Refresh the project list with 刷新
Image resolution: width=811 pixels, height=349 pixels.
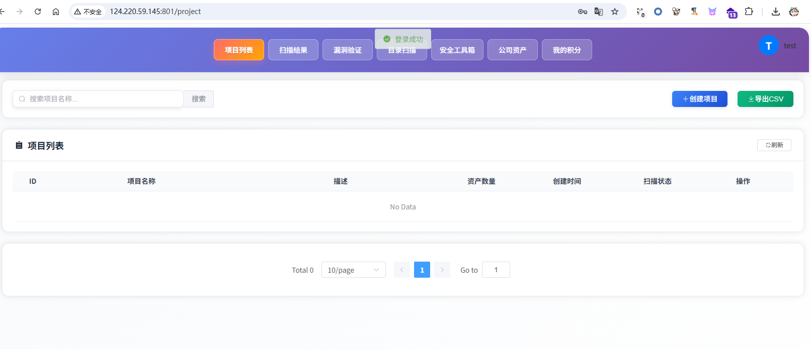point(774,145)
